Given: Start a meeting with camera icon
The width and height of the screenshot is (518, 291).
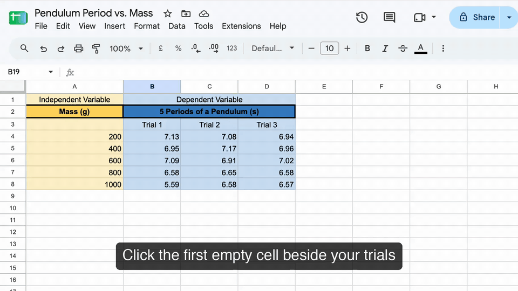Looking at the screenshot, I should 420,17.
